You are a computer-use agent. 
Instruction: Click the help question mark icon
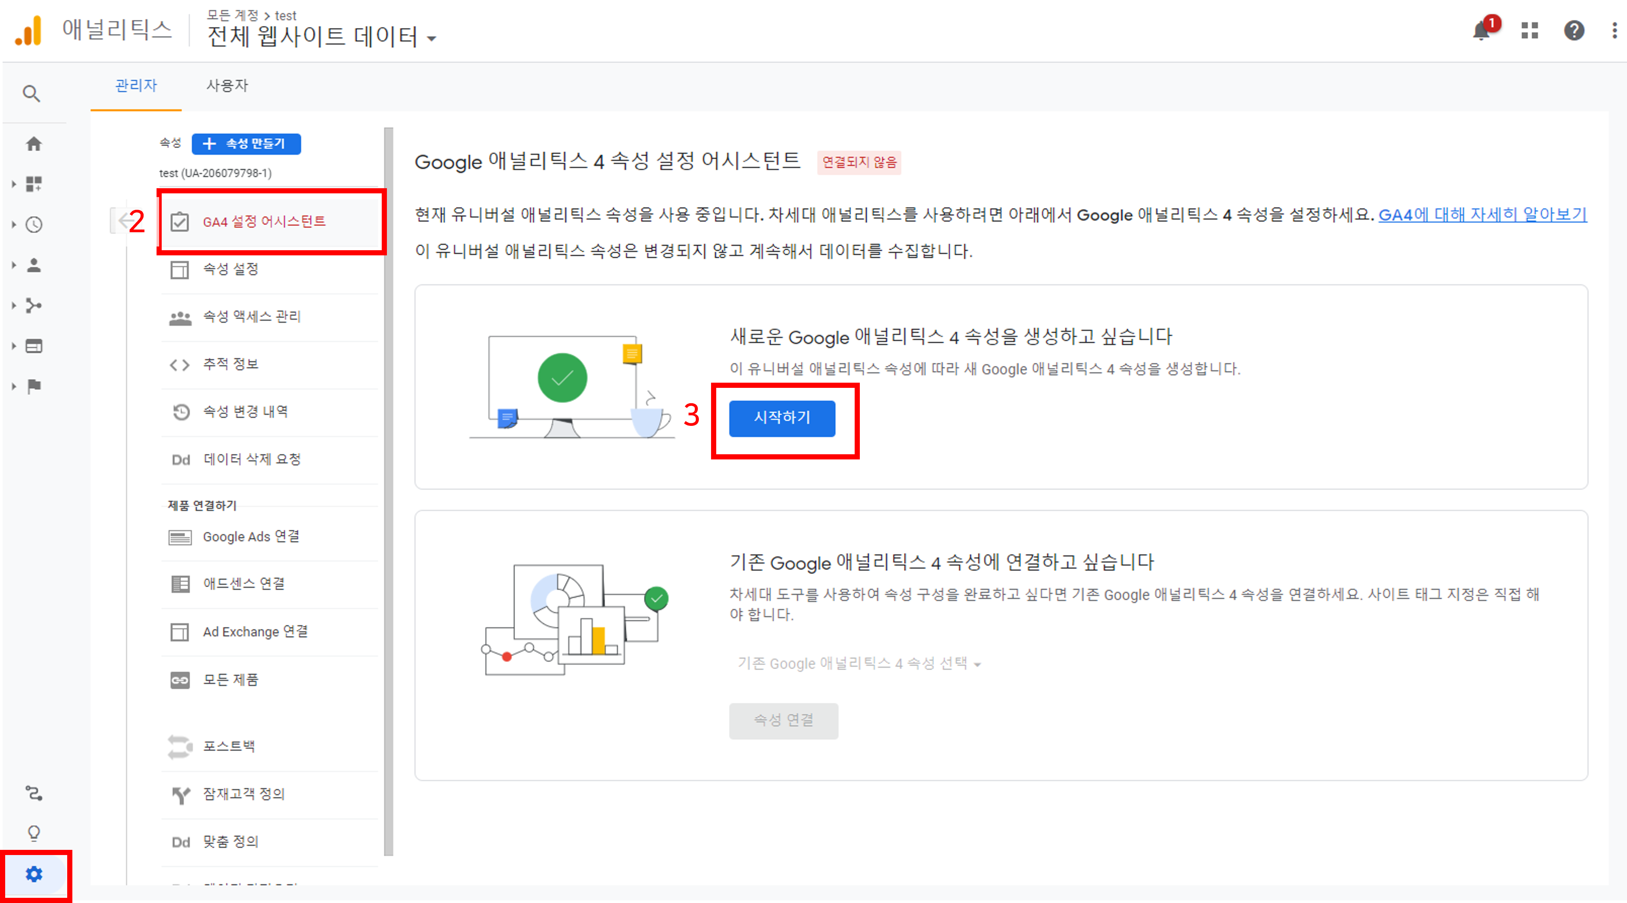click(1574, 31)
